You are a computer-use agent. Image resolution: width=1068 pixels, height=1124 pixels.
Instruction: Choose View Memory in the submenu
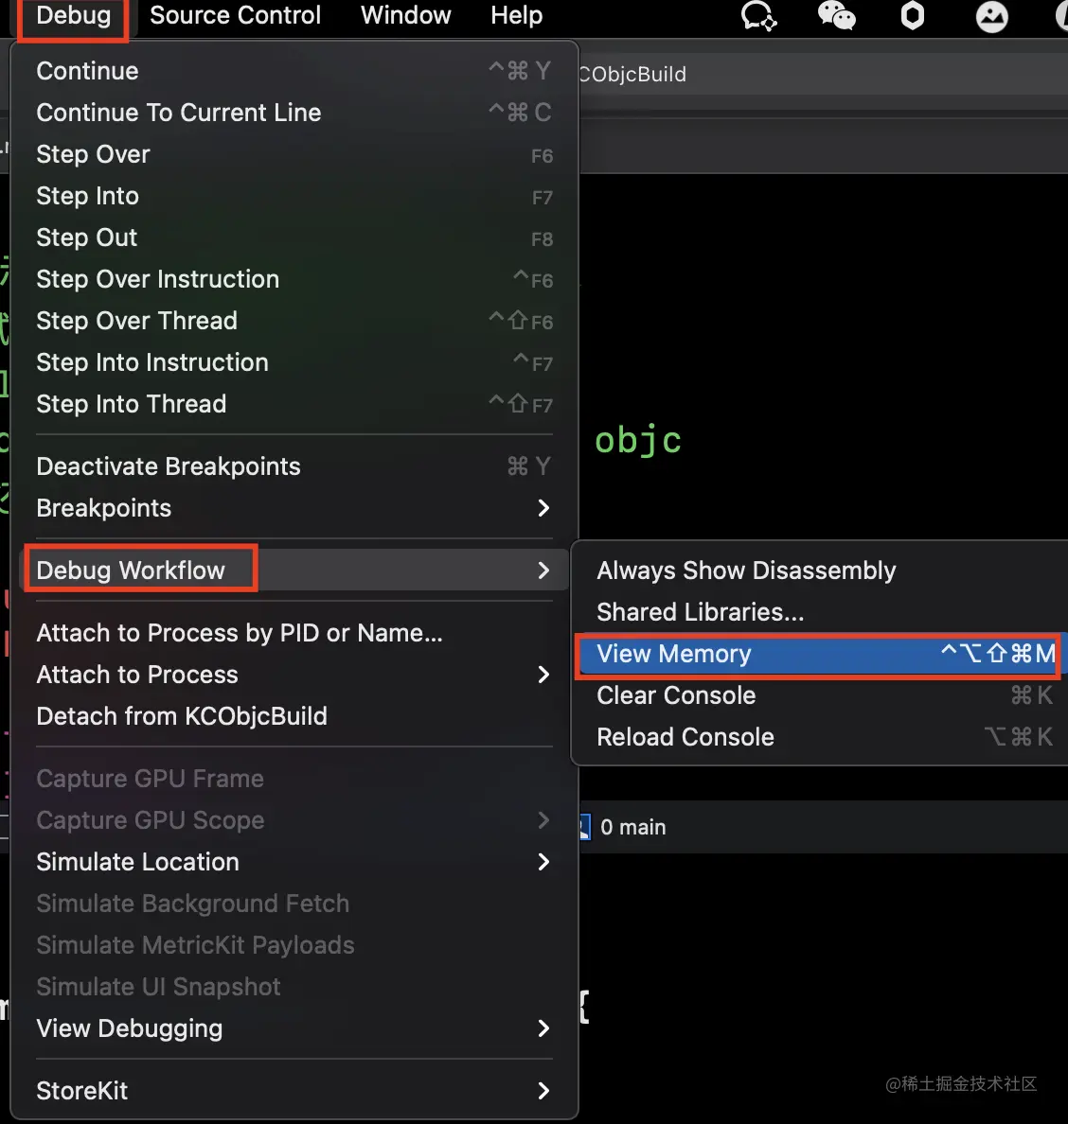(x=822, y=654)
